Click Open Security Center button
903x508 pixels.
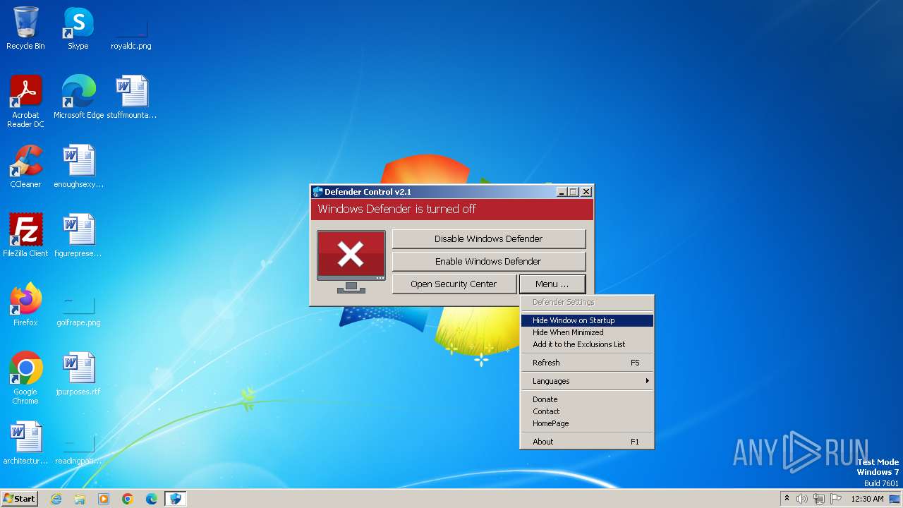(x=454, y=284)
